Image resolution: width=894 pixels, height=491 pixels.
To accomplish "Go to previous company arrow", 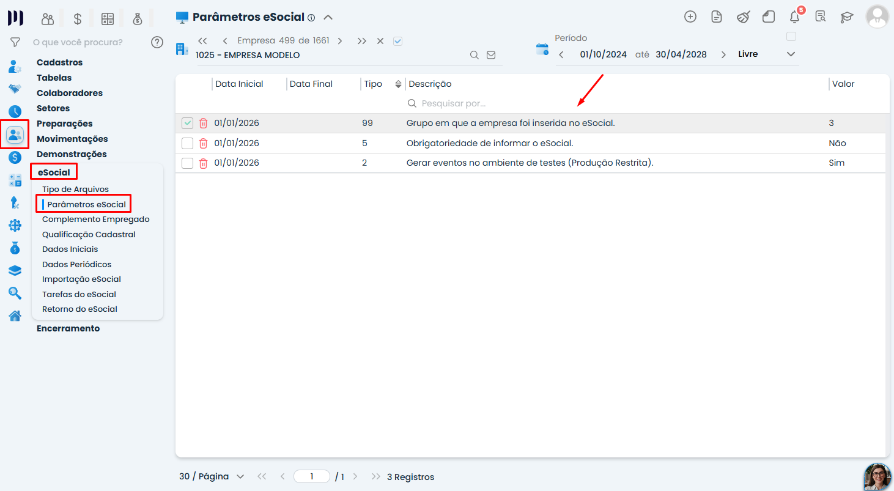I will pos(225,41).
